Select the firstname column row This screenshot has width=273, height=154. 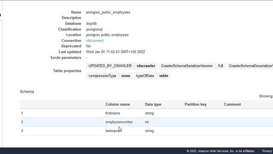coord(146,113)
